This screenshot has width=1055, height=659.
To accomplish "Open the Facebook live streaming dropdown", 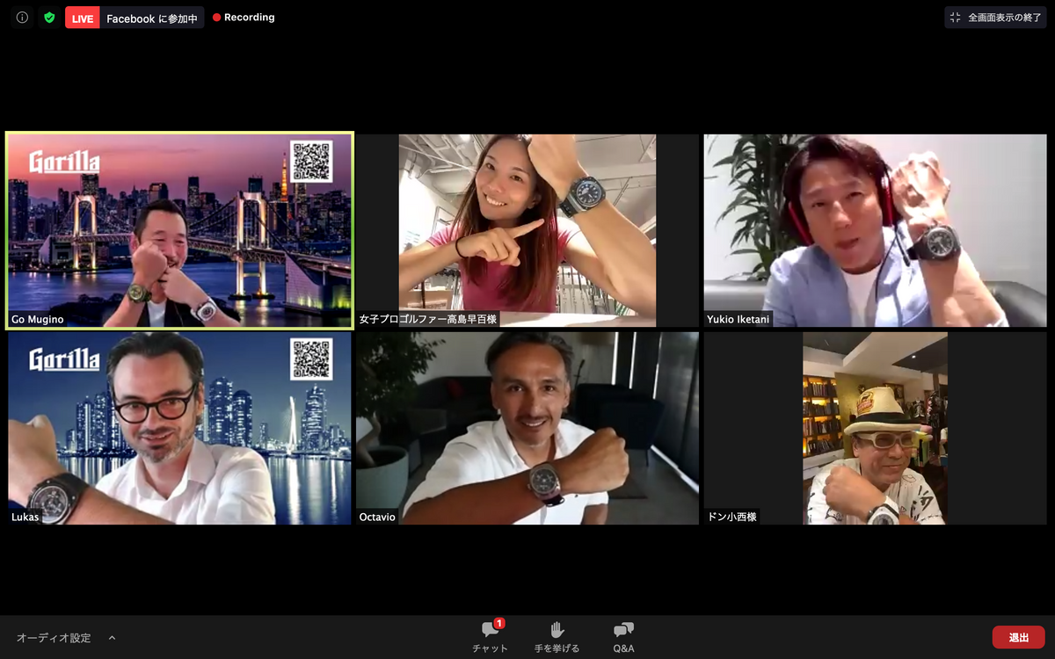I will (151, 18).
